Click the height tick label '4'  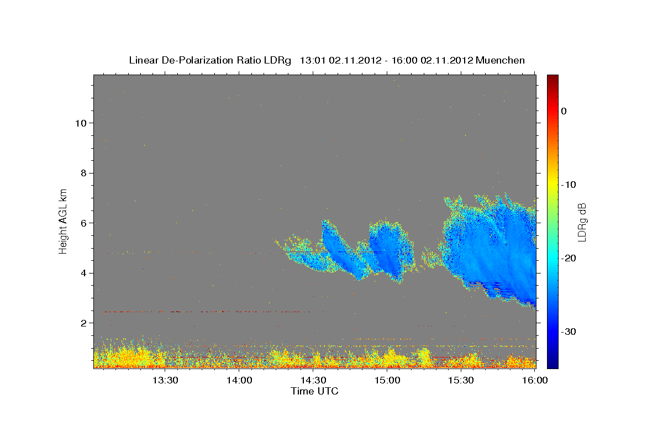click(x=85, y=273)
